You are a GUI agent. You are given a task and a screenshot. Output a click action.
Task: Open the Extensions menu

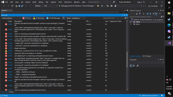68,2
